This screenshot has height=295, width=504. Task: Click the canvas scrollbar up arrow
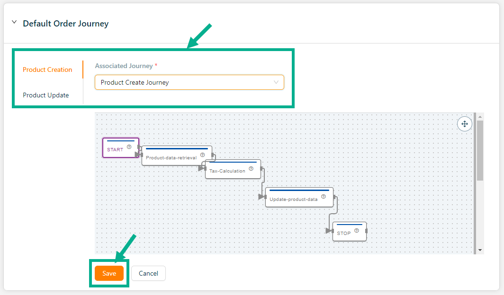(480, 117)
